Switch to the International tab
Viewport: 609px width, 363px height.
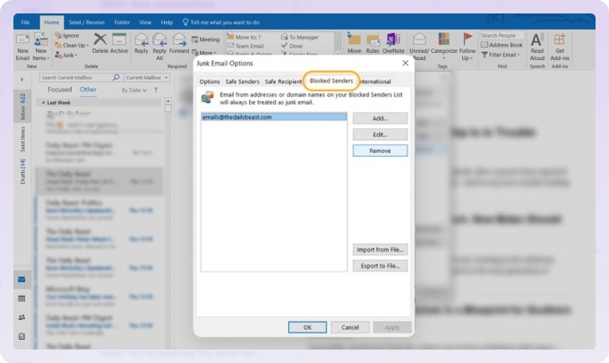click(x=374, y=82)
